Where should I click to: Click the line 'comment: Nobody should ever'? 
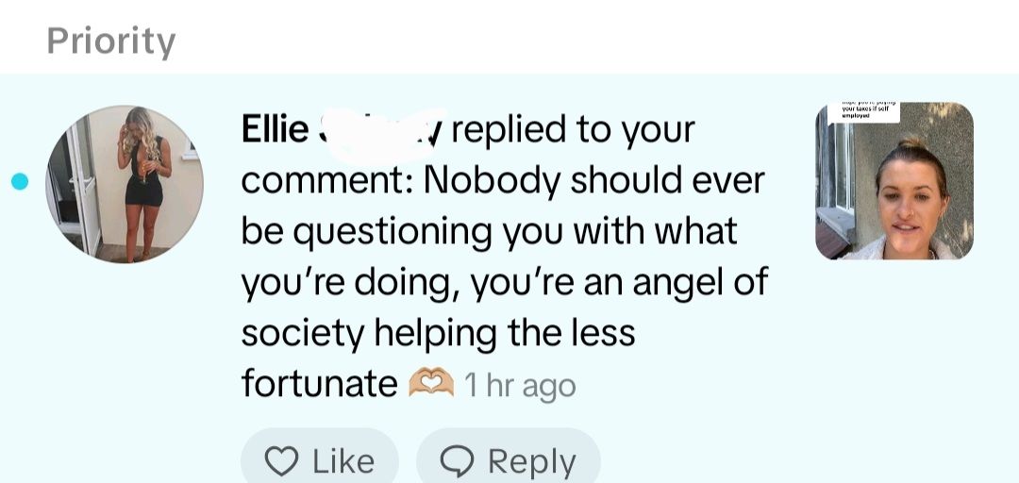[503, 182]
